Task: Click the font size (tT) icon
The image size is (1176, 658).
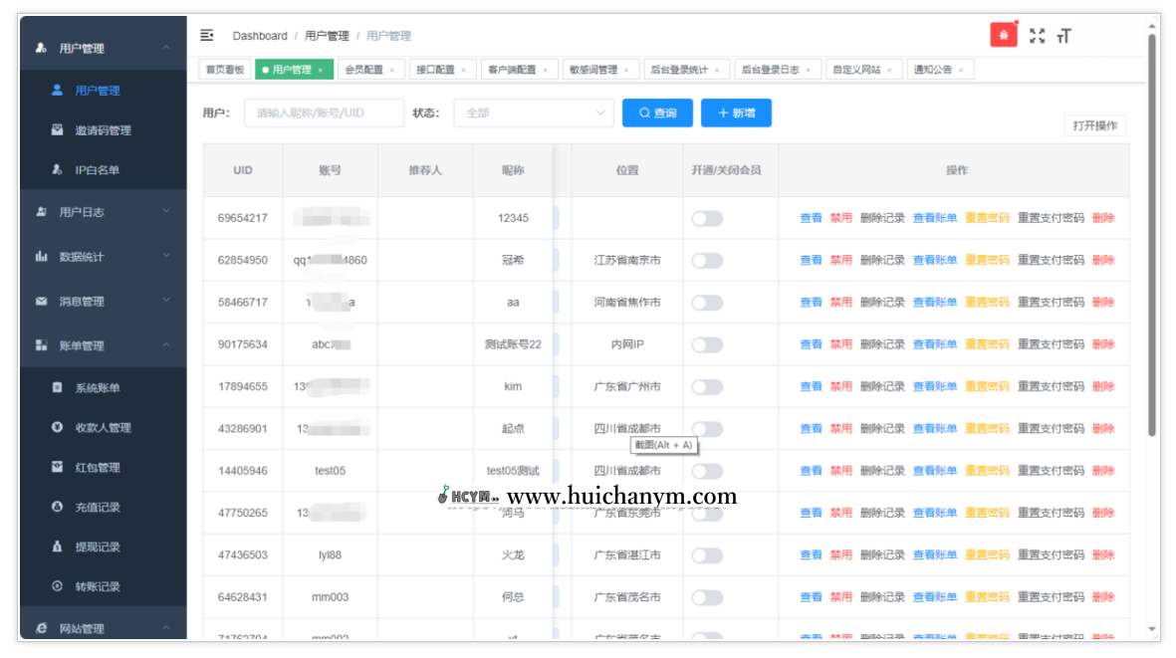Action: tap(1063, 35)
